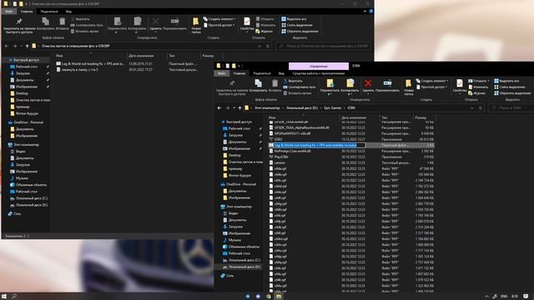
Task: Sort by Тип column in back Explorer window
Action: click(x=172, y=56)
